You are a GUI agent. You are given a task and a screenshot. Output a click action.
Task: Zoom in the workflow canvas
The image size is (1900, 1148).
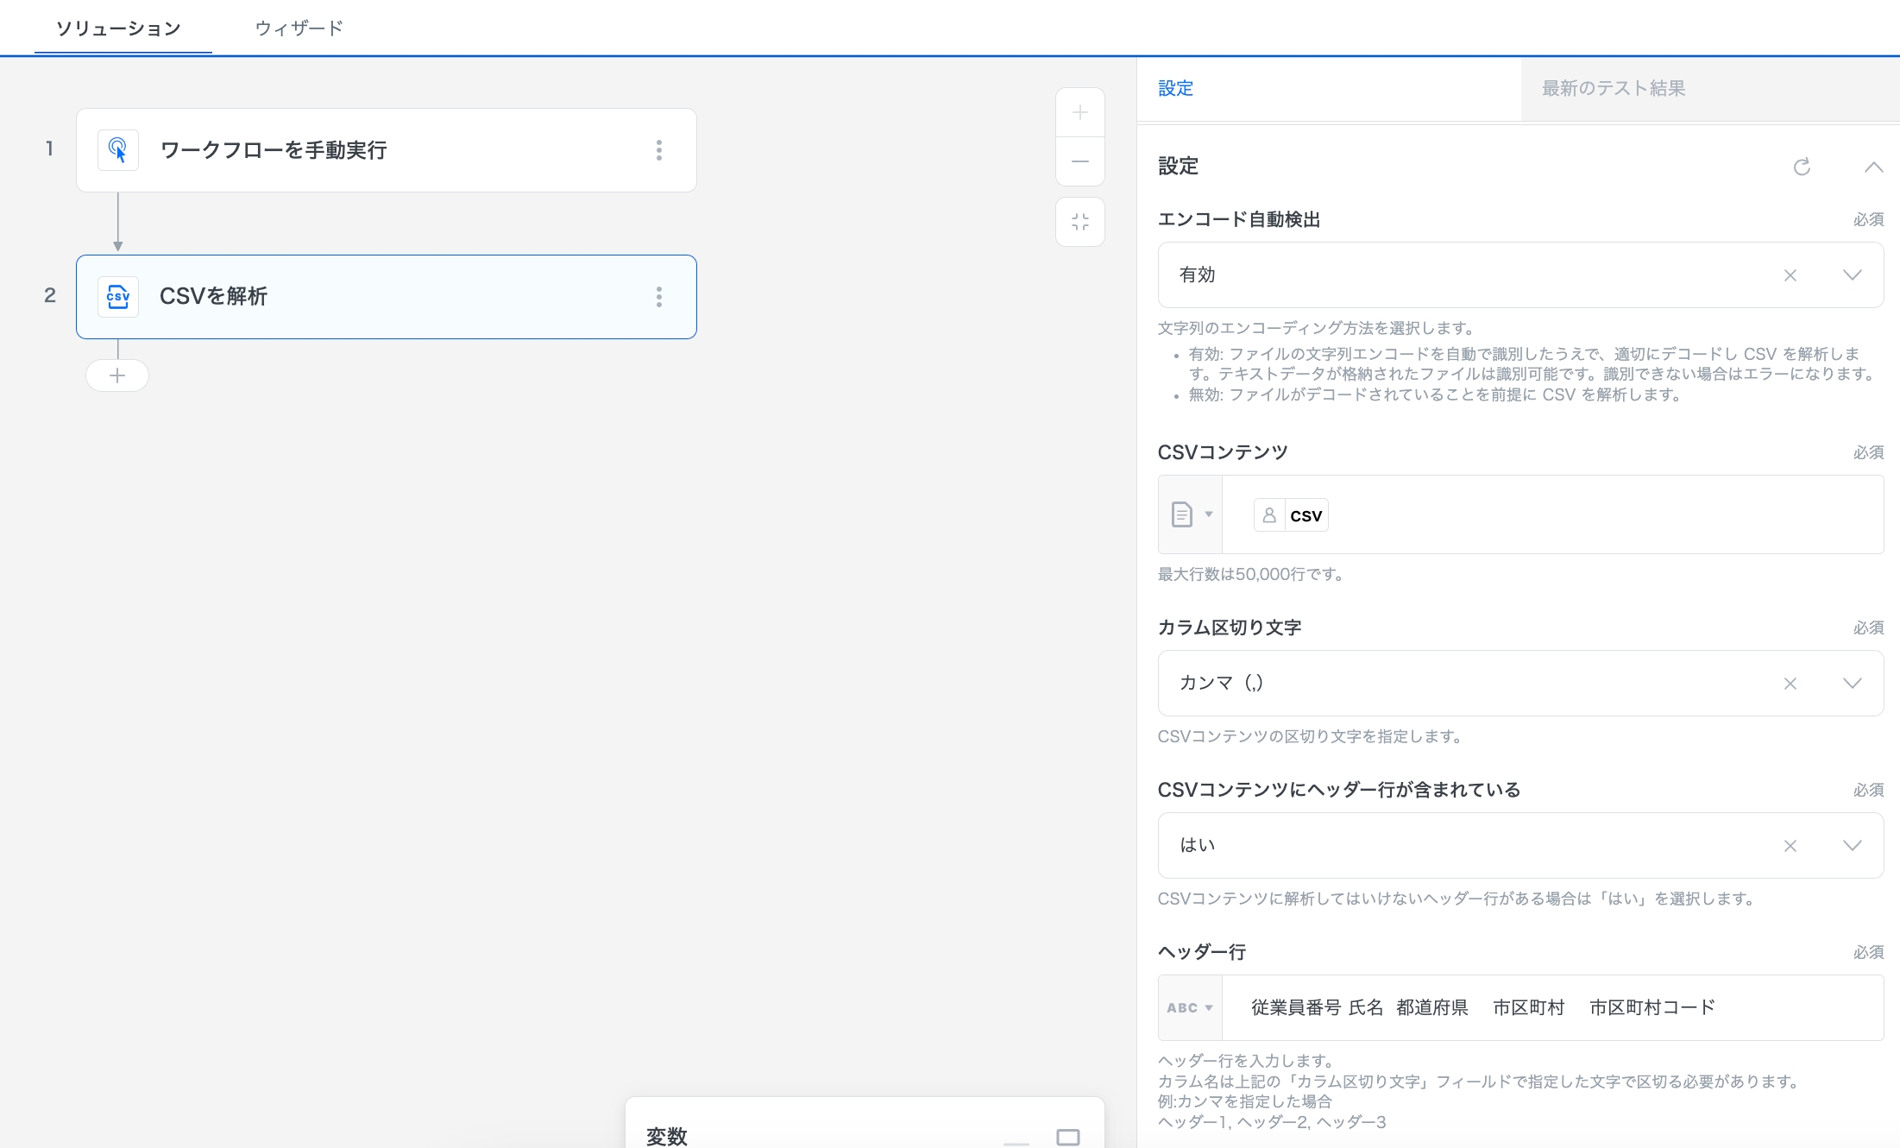coord(1079,112)
